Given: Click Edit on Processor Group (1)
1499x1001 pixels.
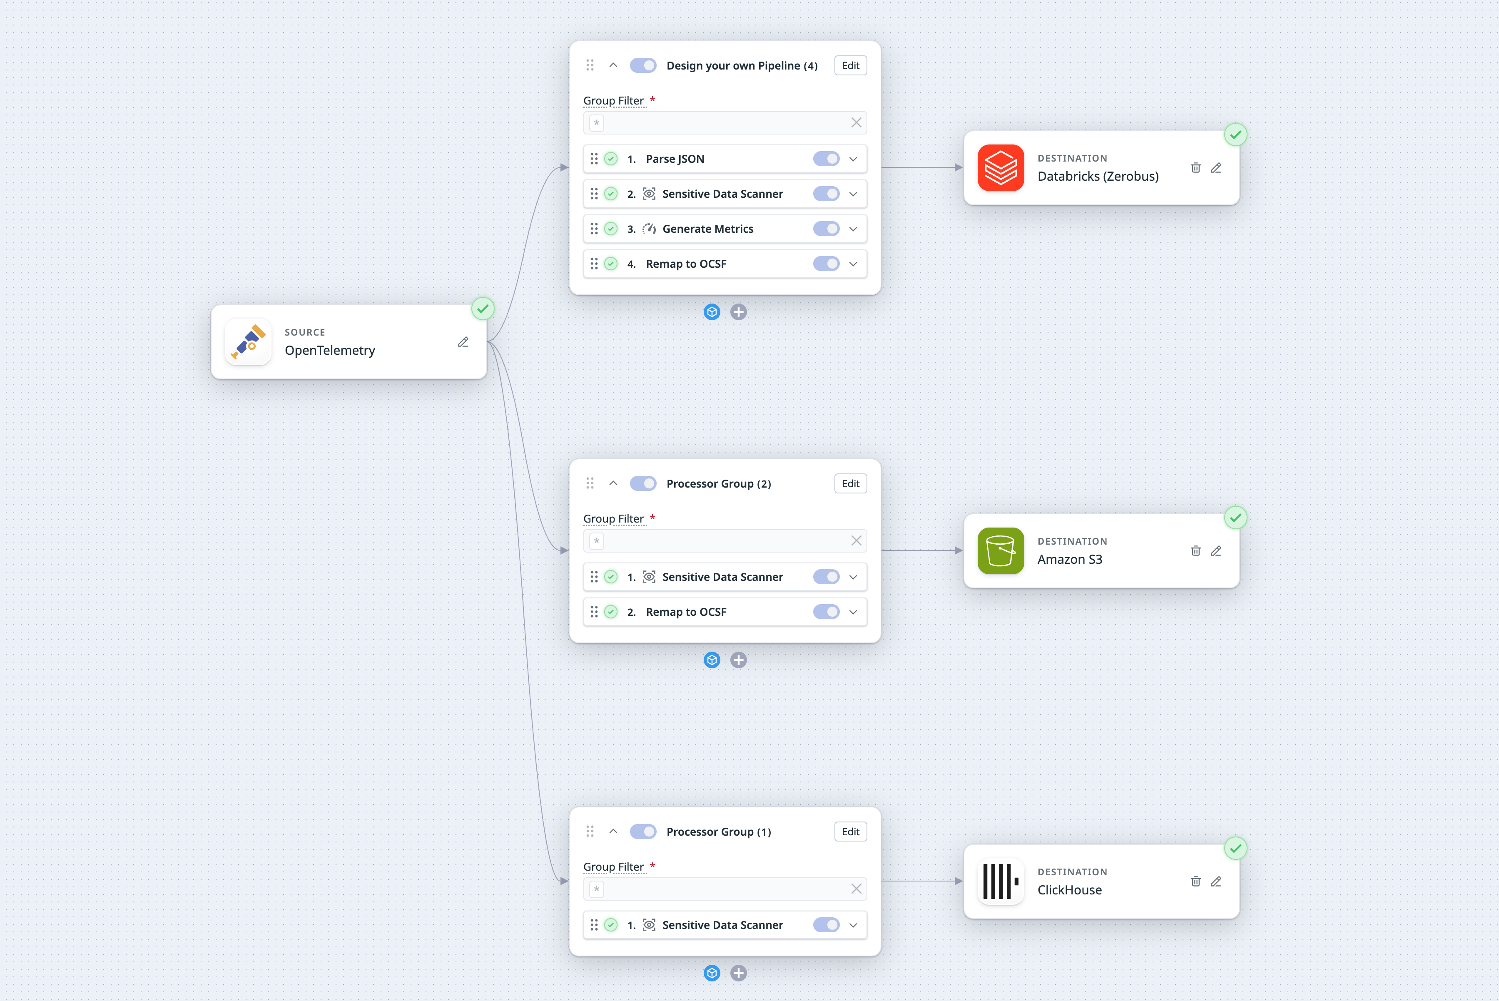Looking at the screenshot, I should tap(850, 831).
